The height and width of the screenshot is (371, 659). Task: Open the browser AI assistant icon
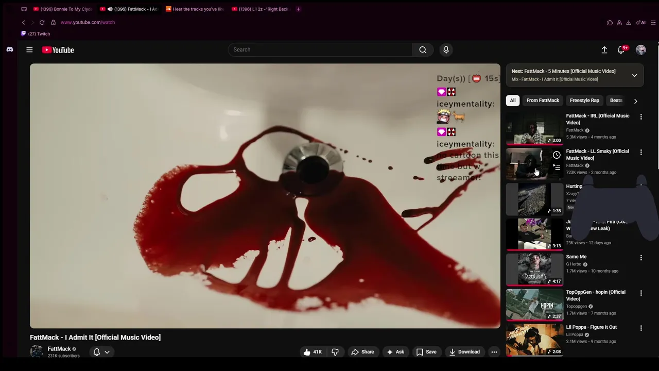pos(641,23)
